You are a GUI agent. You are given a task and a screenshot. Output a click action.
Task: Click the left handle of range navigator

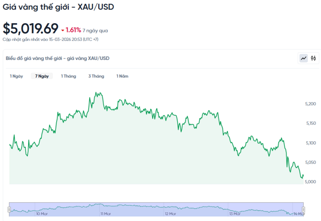tap(9, 209)
